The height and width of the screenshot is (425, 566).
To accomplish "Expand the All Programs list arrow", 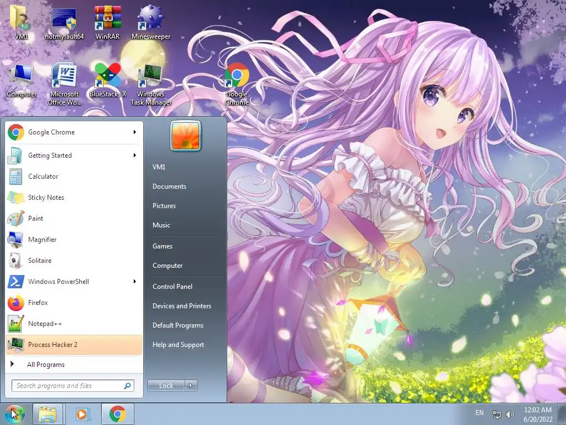I will pos(12,364).
